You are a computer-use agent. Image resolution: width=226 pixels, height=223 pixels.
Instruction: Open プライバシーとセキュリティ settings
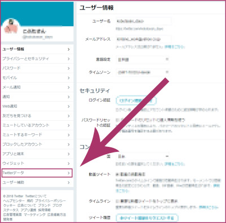(37, 59)
